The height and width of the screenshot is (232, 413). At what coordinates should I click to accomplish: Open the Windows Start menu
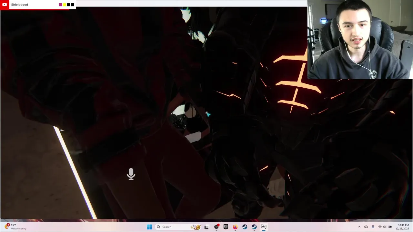coord(149,227)
